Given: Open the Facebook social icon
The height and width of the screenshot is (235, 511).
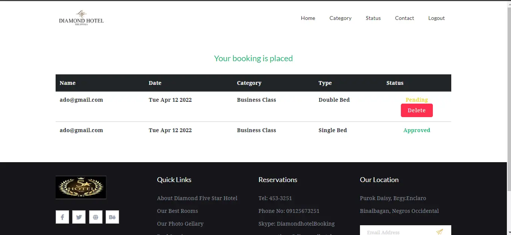Looking at the screenshot, I should tap(62, 217).
